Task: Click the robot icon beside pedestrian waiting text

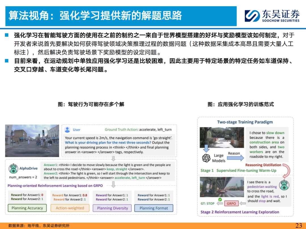Action: 284,185
